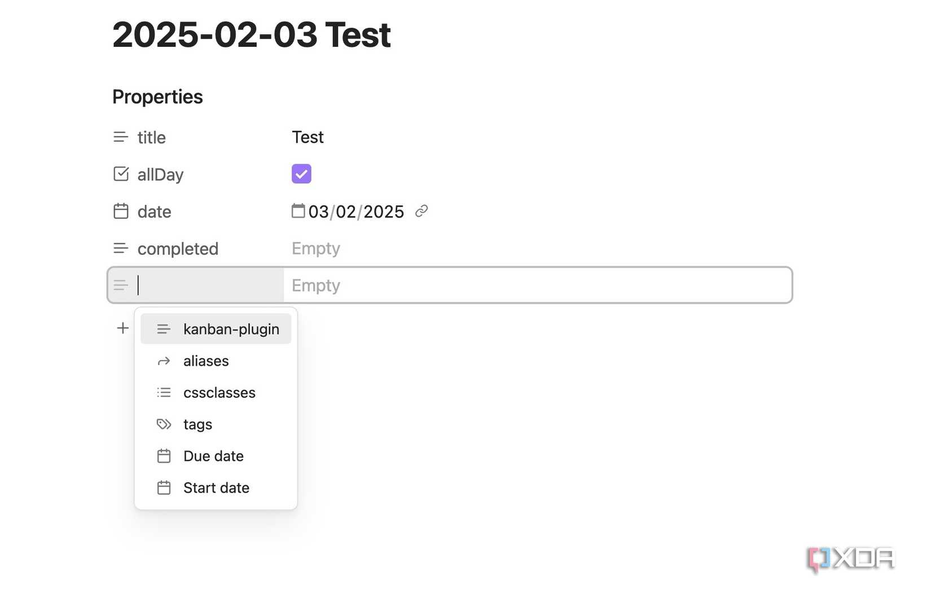Click the text icon beside the completed property

[120, 248]
